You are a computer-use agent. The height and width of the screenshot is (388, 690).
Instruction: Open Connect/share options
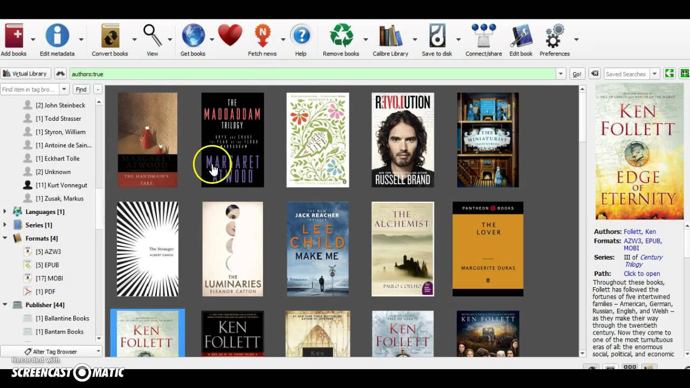click(483, 33)
